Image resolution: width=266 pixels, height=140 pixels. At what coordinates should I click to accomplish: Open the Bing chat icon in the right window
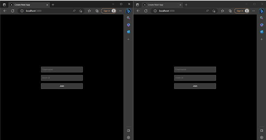pos(261,11)
